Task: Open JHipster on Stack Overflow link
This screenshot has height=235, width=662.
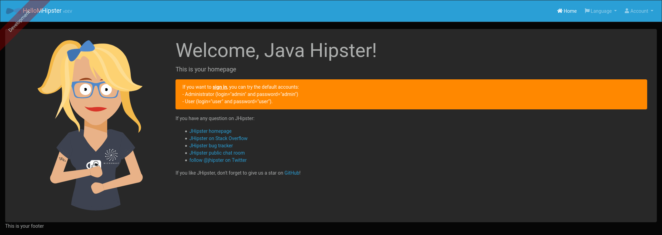Action: point(218,138)
